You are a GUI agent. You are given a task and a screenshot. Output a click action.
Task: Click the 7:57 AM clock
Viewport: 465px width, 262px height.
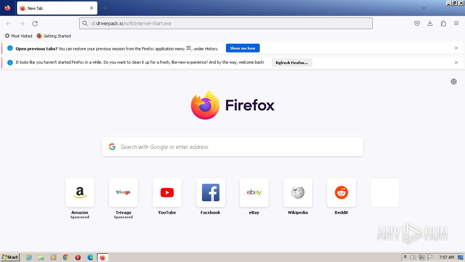(446, 257)
